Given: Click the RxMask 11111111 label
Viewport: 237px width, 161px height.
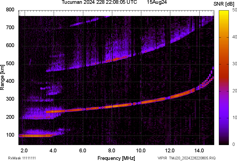Looking at the screenshot, I should [22, 158].
